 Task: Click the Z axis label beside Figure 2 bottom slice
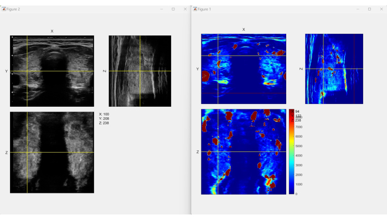click(x=7, y=153)
